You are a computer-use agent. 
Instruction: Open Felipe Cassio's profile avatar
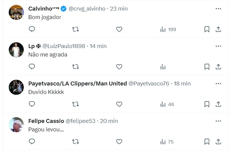(x=16, y=125)
